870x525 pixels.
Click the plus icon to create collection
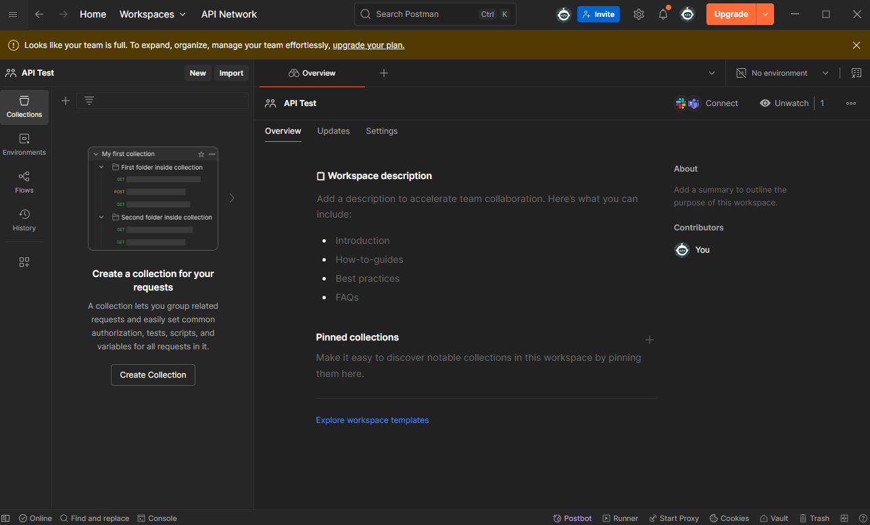[66, 101]
